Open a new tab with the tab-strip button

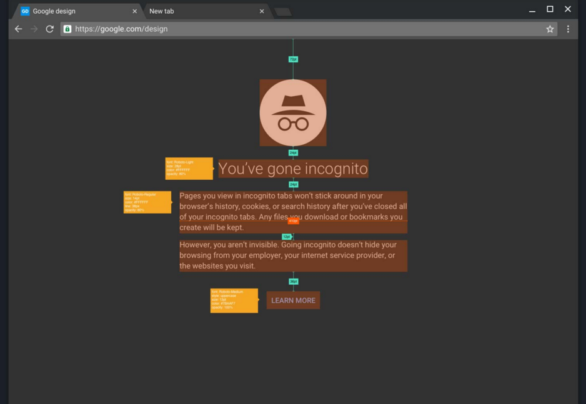(x=283, y=12)
